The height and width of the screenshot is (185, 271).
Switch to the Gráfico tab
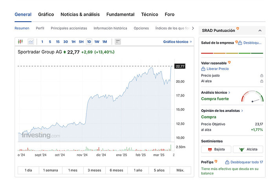point(46,15)
